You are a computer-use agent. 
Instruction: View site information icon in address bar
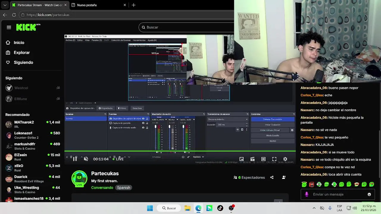(23, 15)
